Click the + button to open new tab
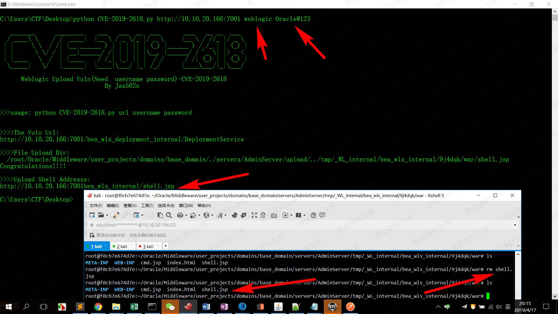The image size is (558, 314). point(165,246)
